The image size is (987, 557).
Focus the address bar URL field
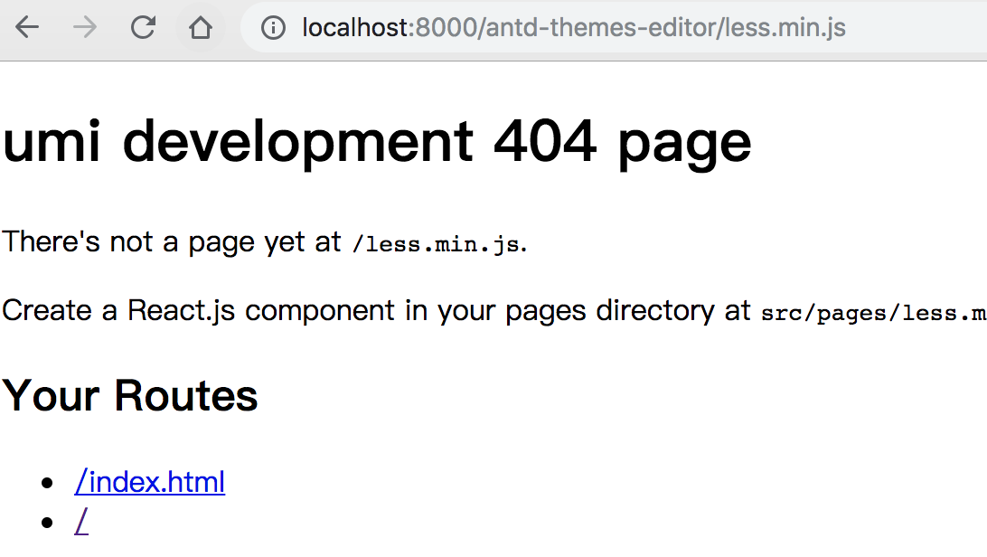click(x=614, y=28)
